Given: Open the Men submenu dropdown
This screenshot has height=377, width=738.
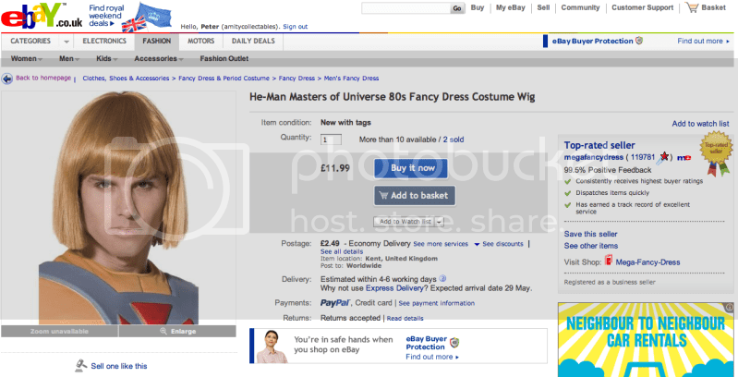Looking at the screenshot, I should click(x=69, y=59).
